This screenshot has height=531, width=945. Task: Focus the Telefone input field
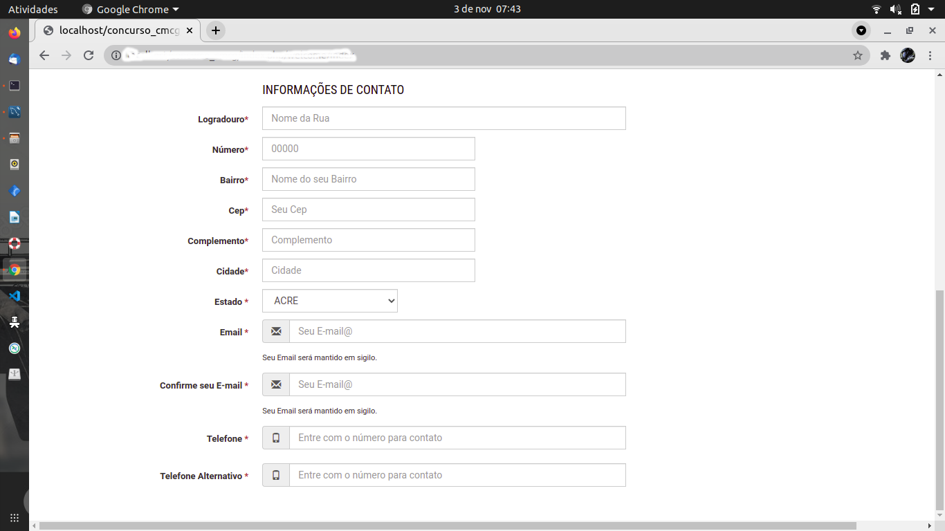point(457,438)
